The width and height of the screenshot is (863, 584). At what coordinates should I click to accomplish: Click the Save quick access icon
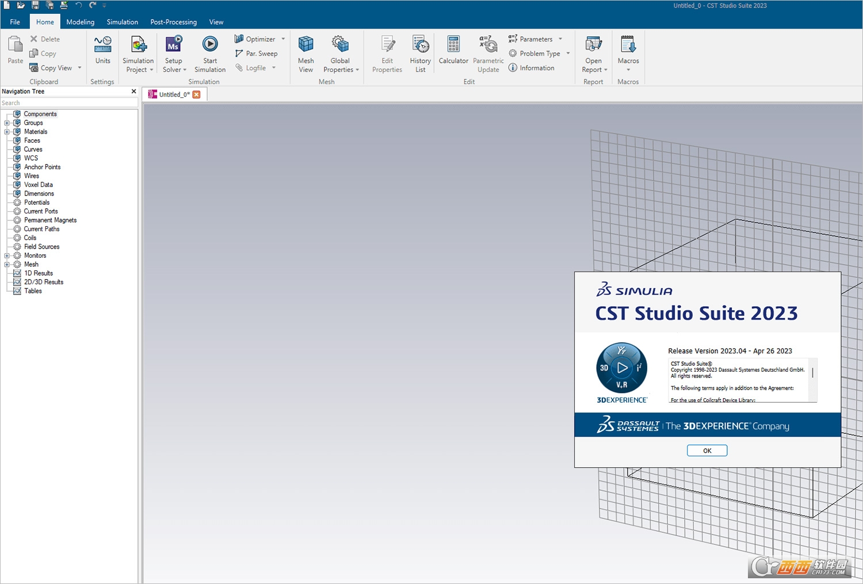tap(35, 5)
